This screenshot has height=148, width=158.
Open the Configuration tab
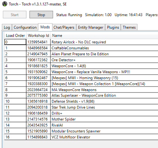point(25,27)
